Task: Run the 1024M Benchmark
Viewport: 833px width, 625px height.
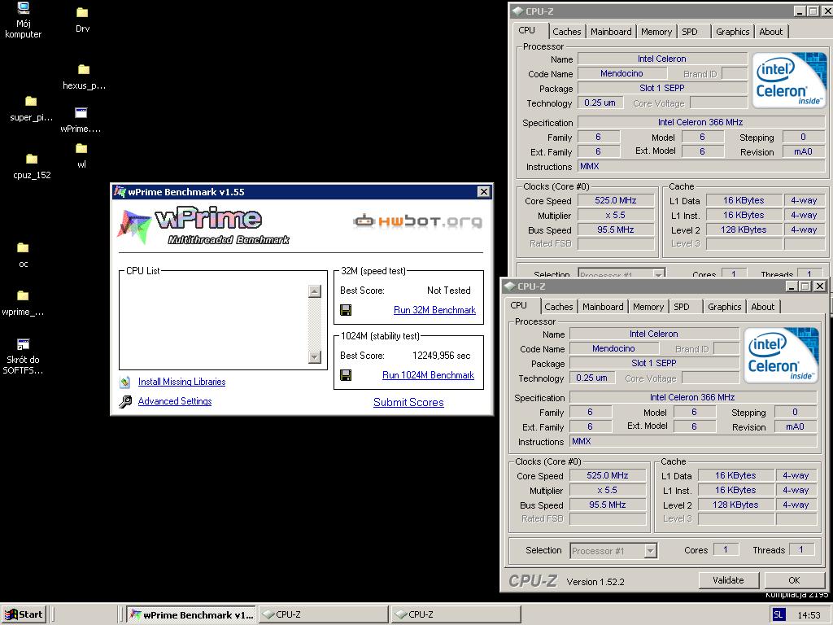Action: (428, 375)
